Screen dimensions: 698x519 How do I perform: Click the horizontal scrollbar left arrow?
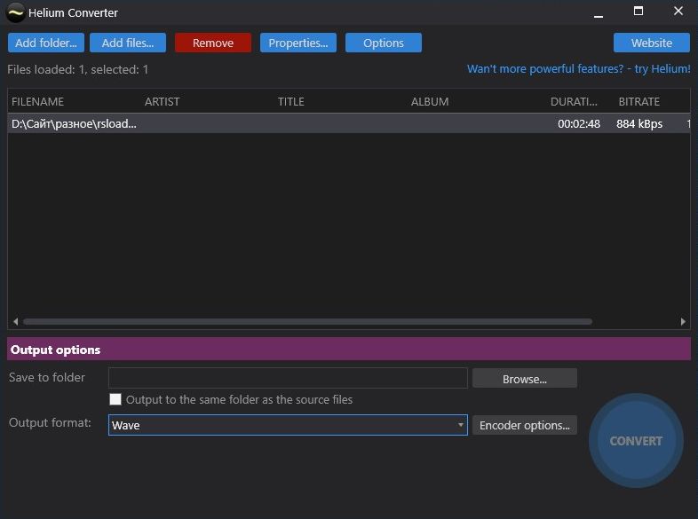pyautogui.click(x=15, y=321)
